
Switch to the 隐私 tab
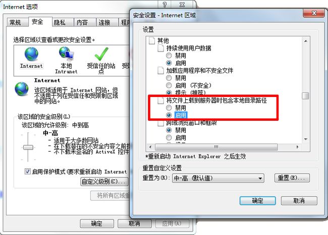click(60, 22)
